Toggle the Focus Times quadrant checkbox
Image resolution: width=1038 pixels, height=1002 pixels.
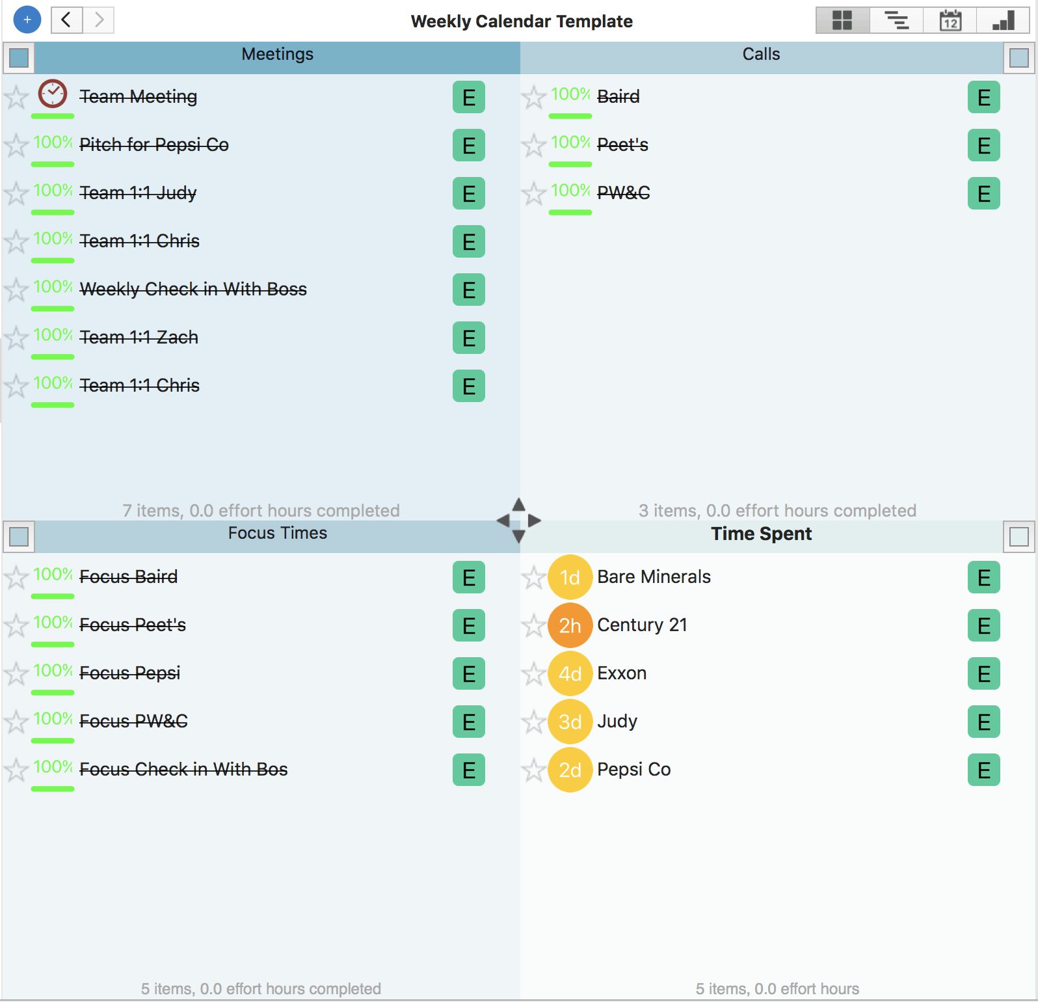pos(19,537)
